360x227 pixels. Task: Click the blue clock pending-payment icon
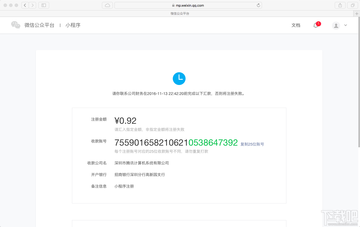[x=179, y=79]
